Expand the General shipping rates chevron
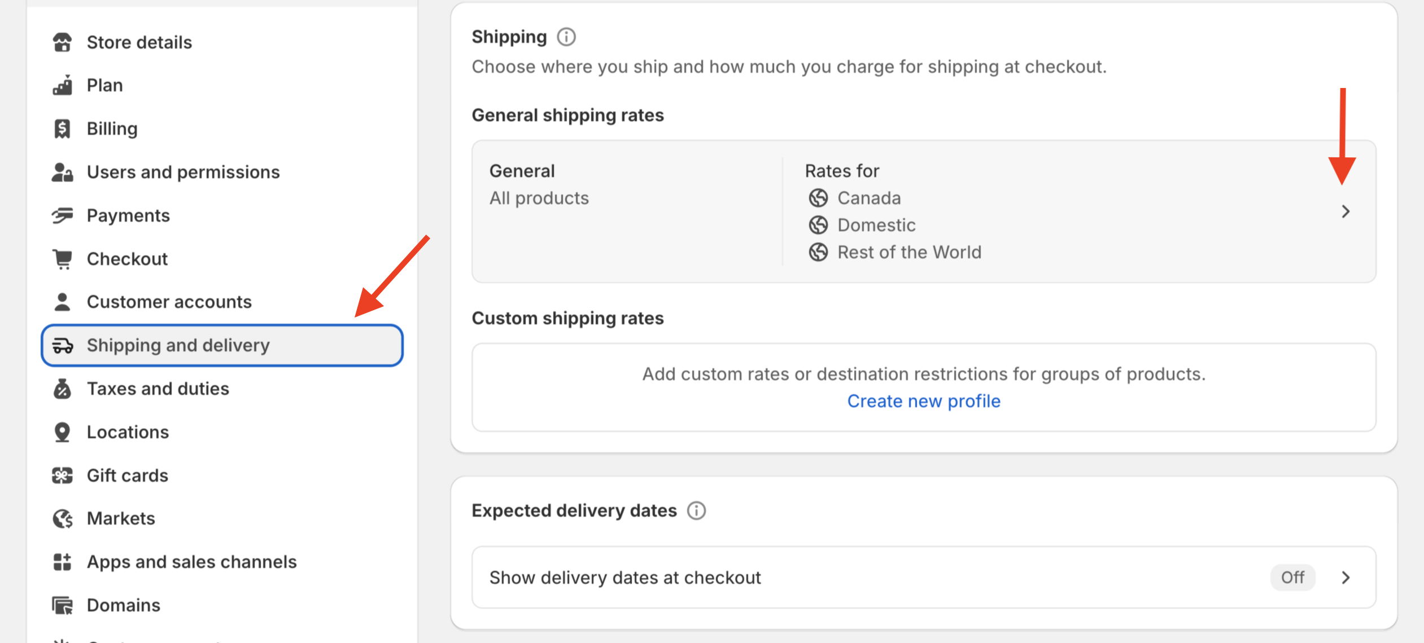1424x643 pixels. [1346, 212]
